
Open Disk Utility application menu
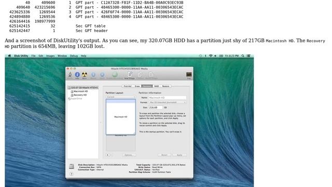[x=21, y=56]
